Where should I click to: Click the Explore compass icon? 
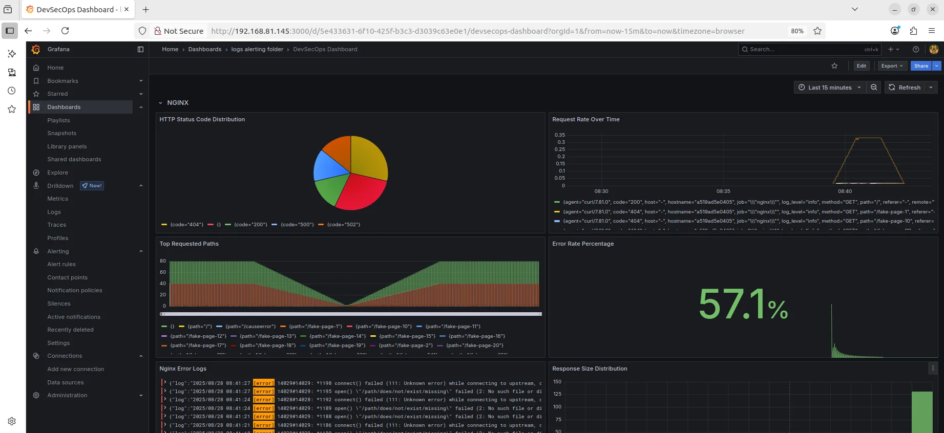pos(36,172)
